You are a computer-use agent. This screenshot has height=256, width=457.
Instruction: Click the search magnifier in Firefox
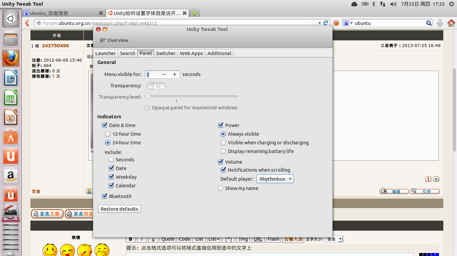click(x=429, y=23)
